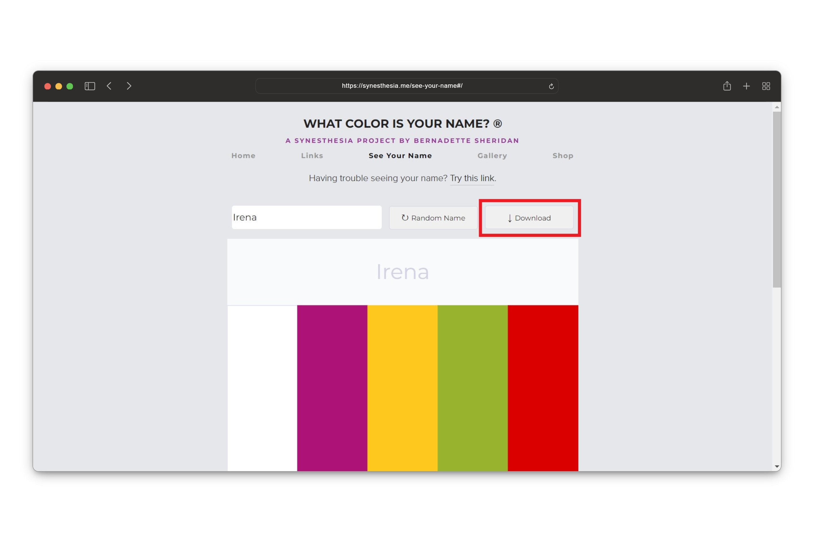814x542 pixels.
Task: Follow the 'Try this link' hyperlink
Action: pos(472,178)
